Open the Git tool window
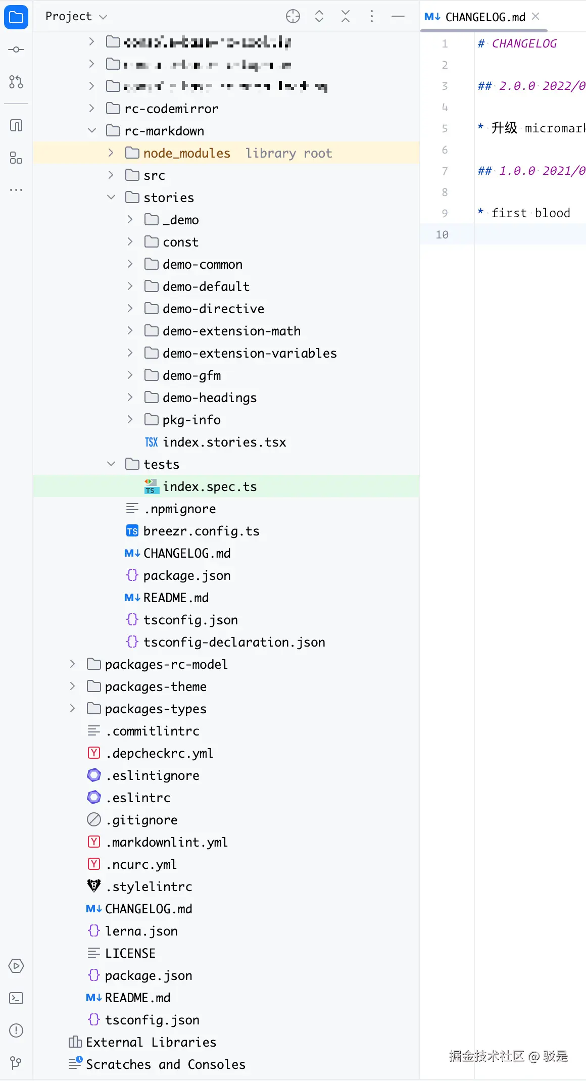 16,1062
